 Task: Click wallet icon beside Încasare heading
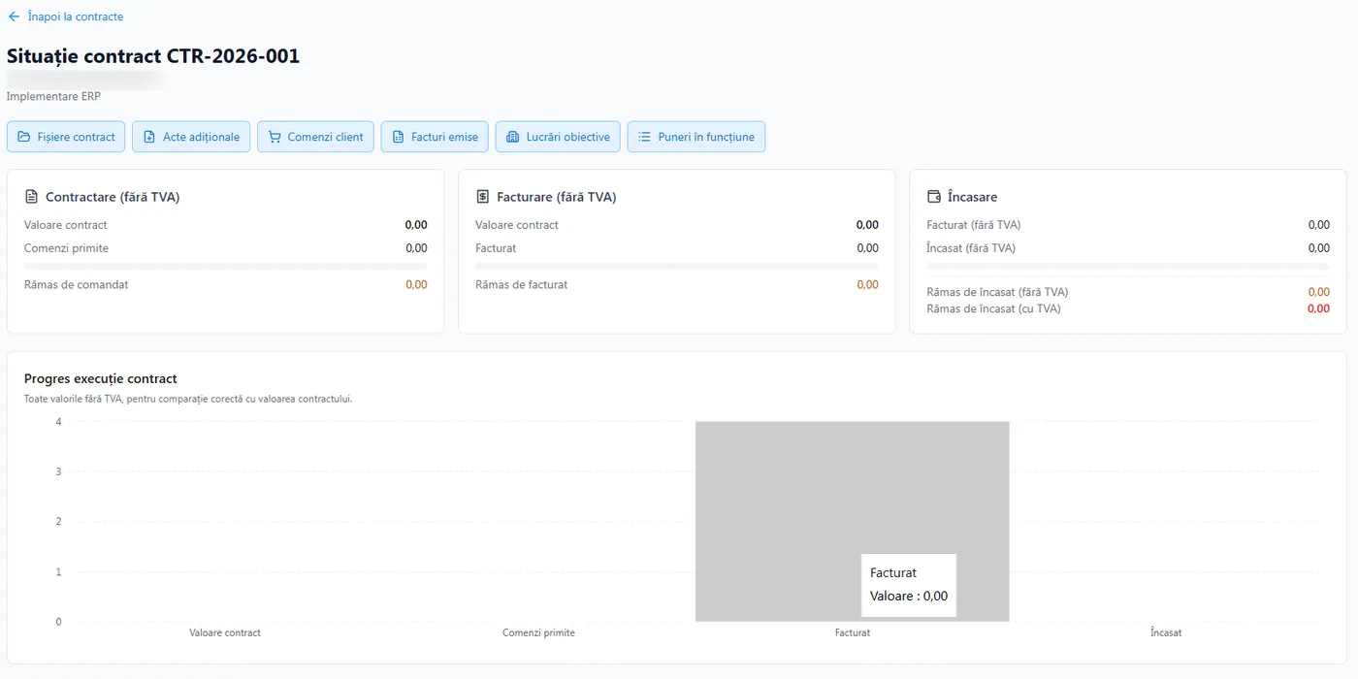point(934,197)
